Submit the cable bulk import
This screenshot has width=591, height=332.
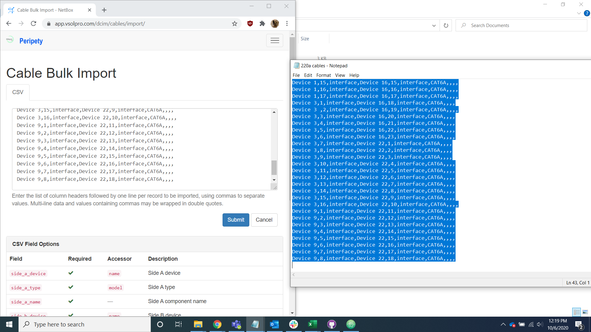pyautogui.click(x=236, y=220)
